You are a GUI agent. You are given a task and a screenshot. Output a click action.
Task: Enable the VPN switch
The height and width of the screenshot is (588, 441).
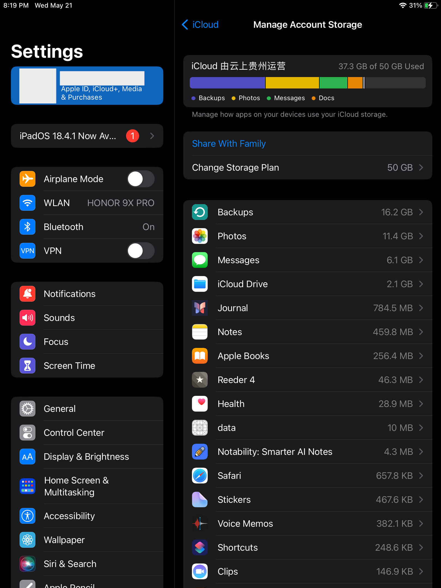(x=141, y=251)
